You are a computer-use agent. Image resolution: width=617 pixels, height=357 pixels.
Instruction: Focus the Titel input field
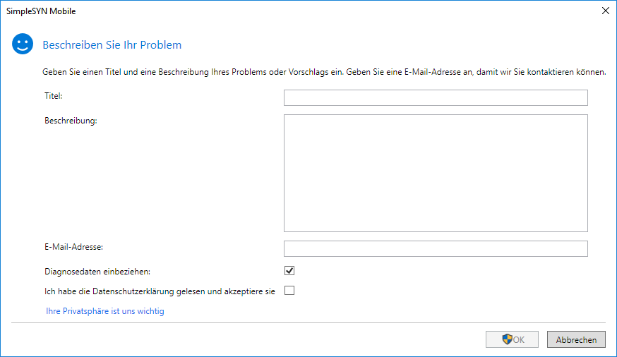pyautogui.click(x=436, y=97)
